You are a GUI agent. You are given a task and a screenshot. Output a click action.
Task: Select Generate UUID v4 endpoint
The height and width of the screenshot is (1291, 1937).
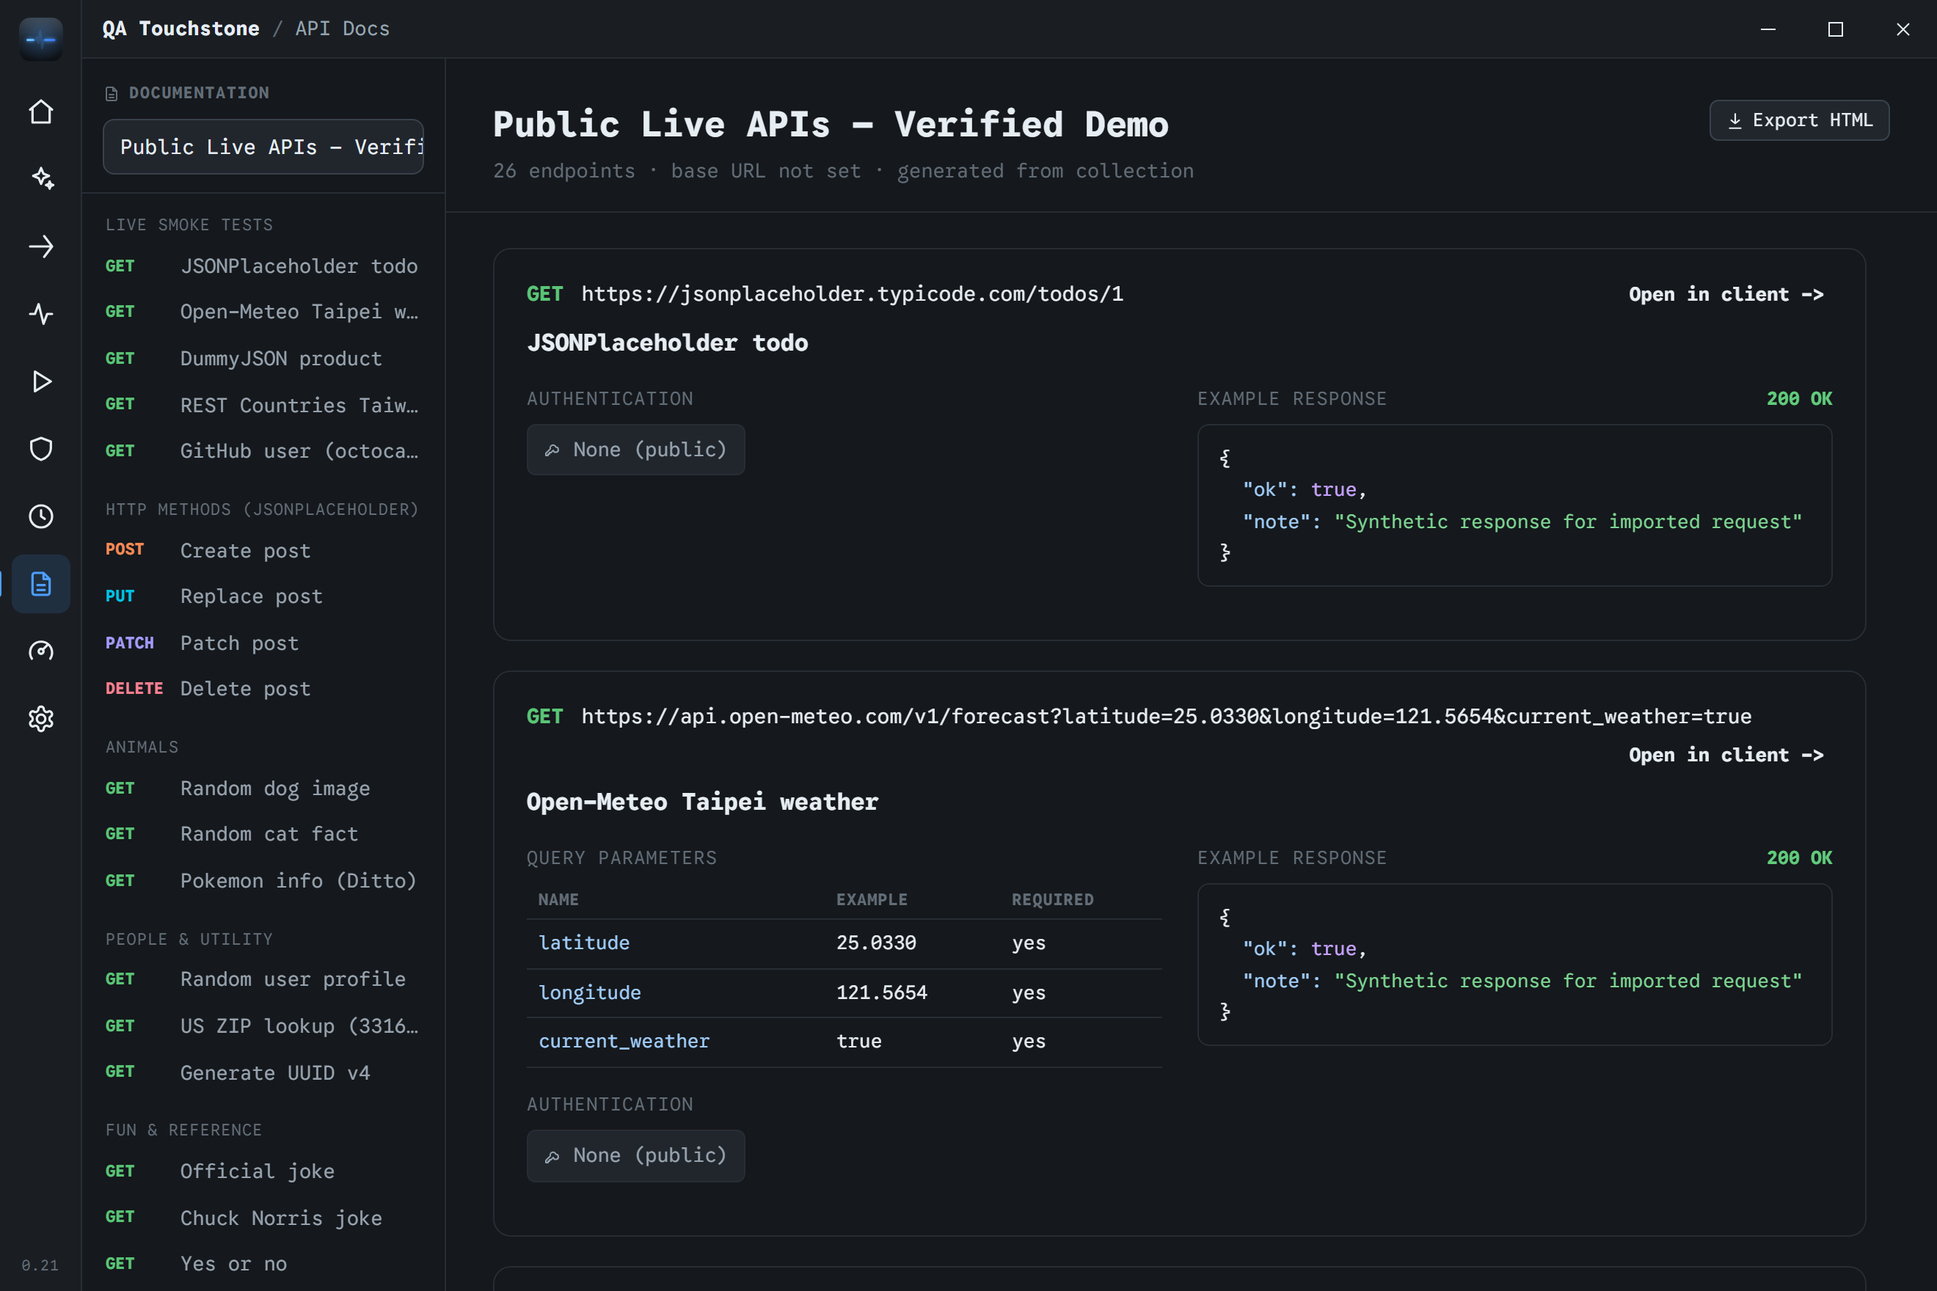(263, 1072)
